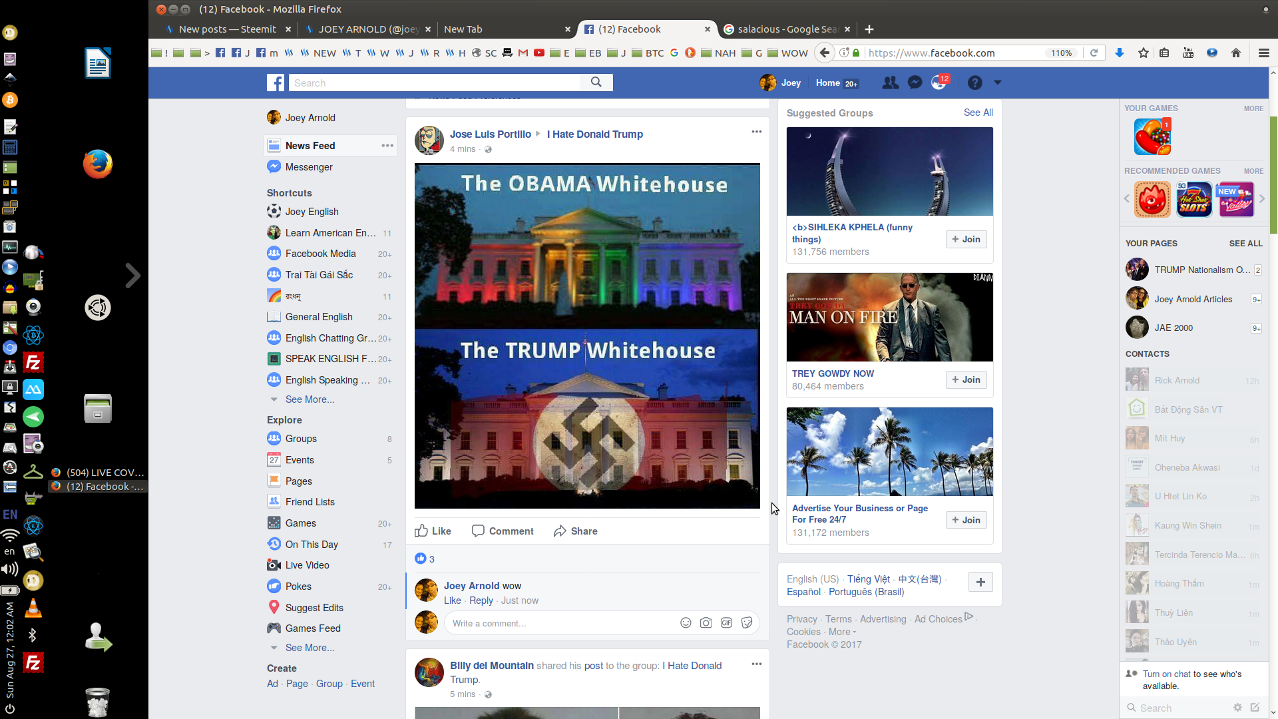Viewport: 1278px width, 719px height.
Task: Expand See More under Shortcuts
Action: click(x=310, y=399)
